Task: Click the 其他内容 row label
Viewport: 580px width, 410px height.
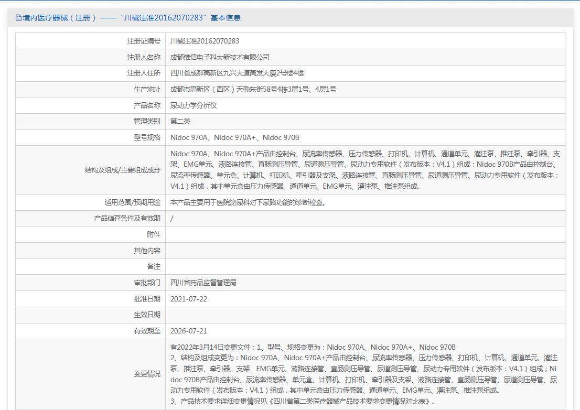Action: pos(147,251)
